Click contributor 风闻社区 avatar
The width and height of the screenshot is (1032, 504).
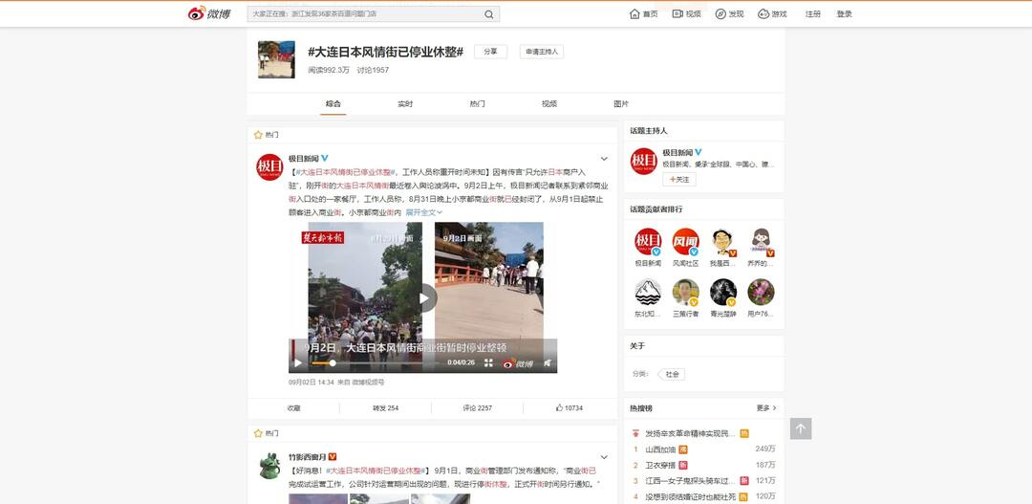[x=685, y=242]
